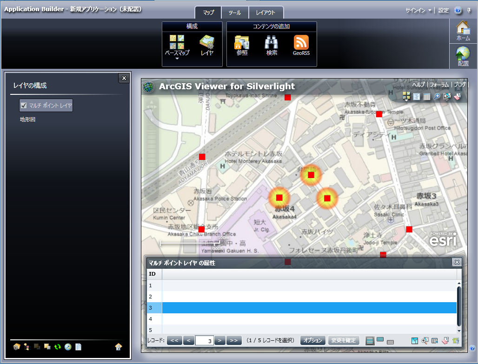
Task: Click the layer settings gear icon
Action: point(16,347)
